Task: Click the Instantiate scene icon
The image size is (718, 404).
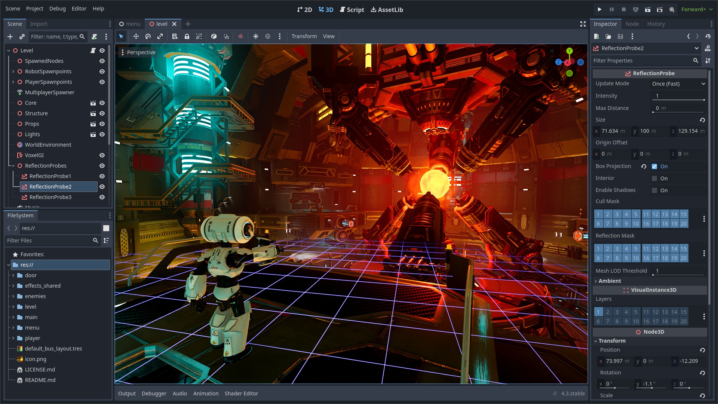Action: [x=21, y=37]
